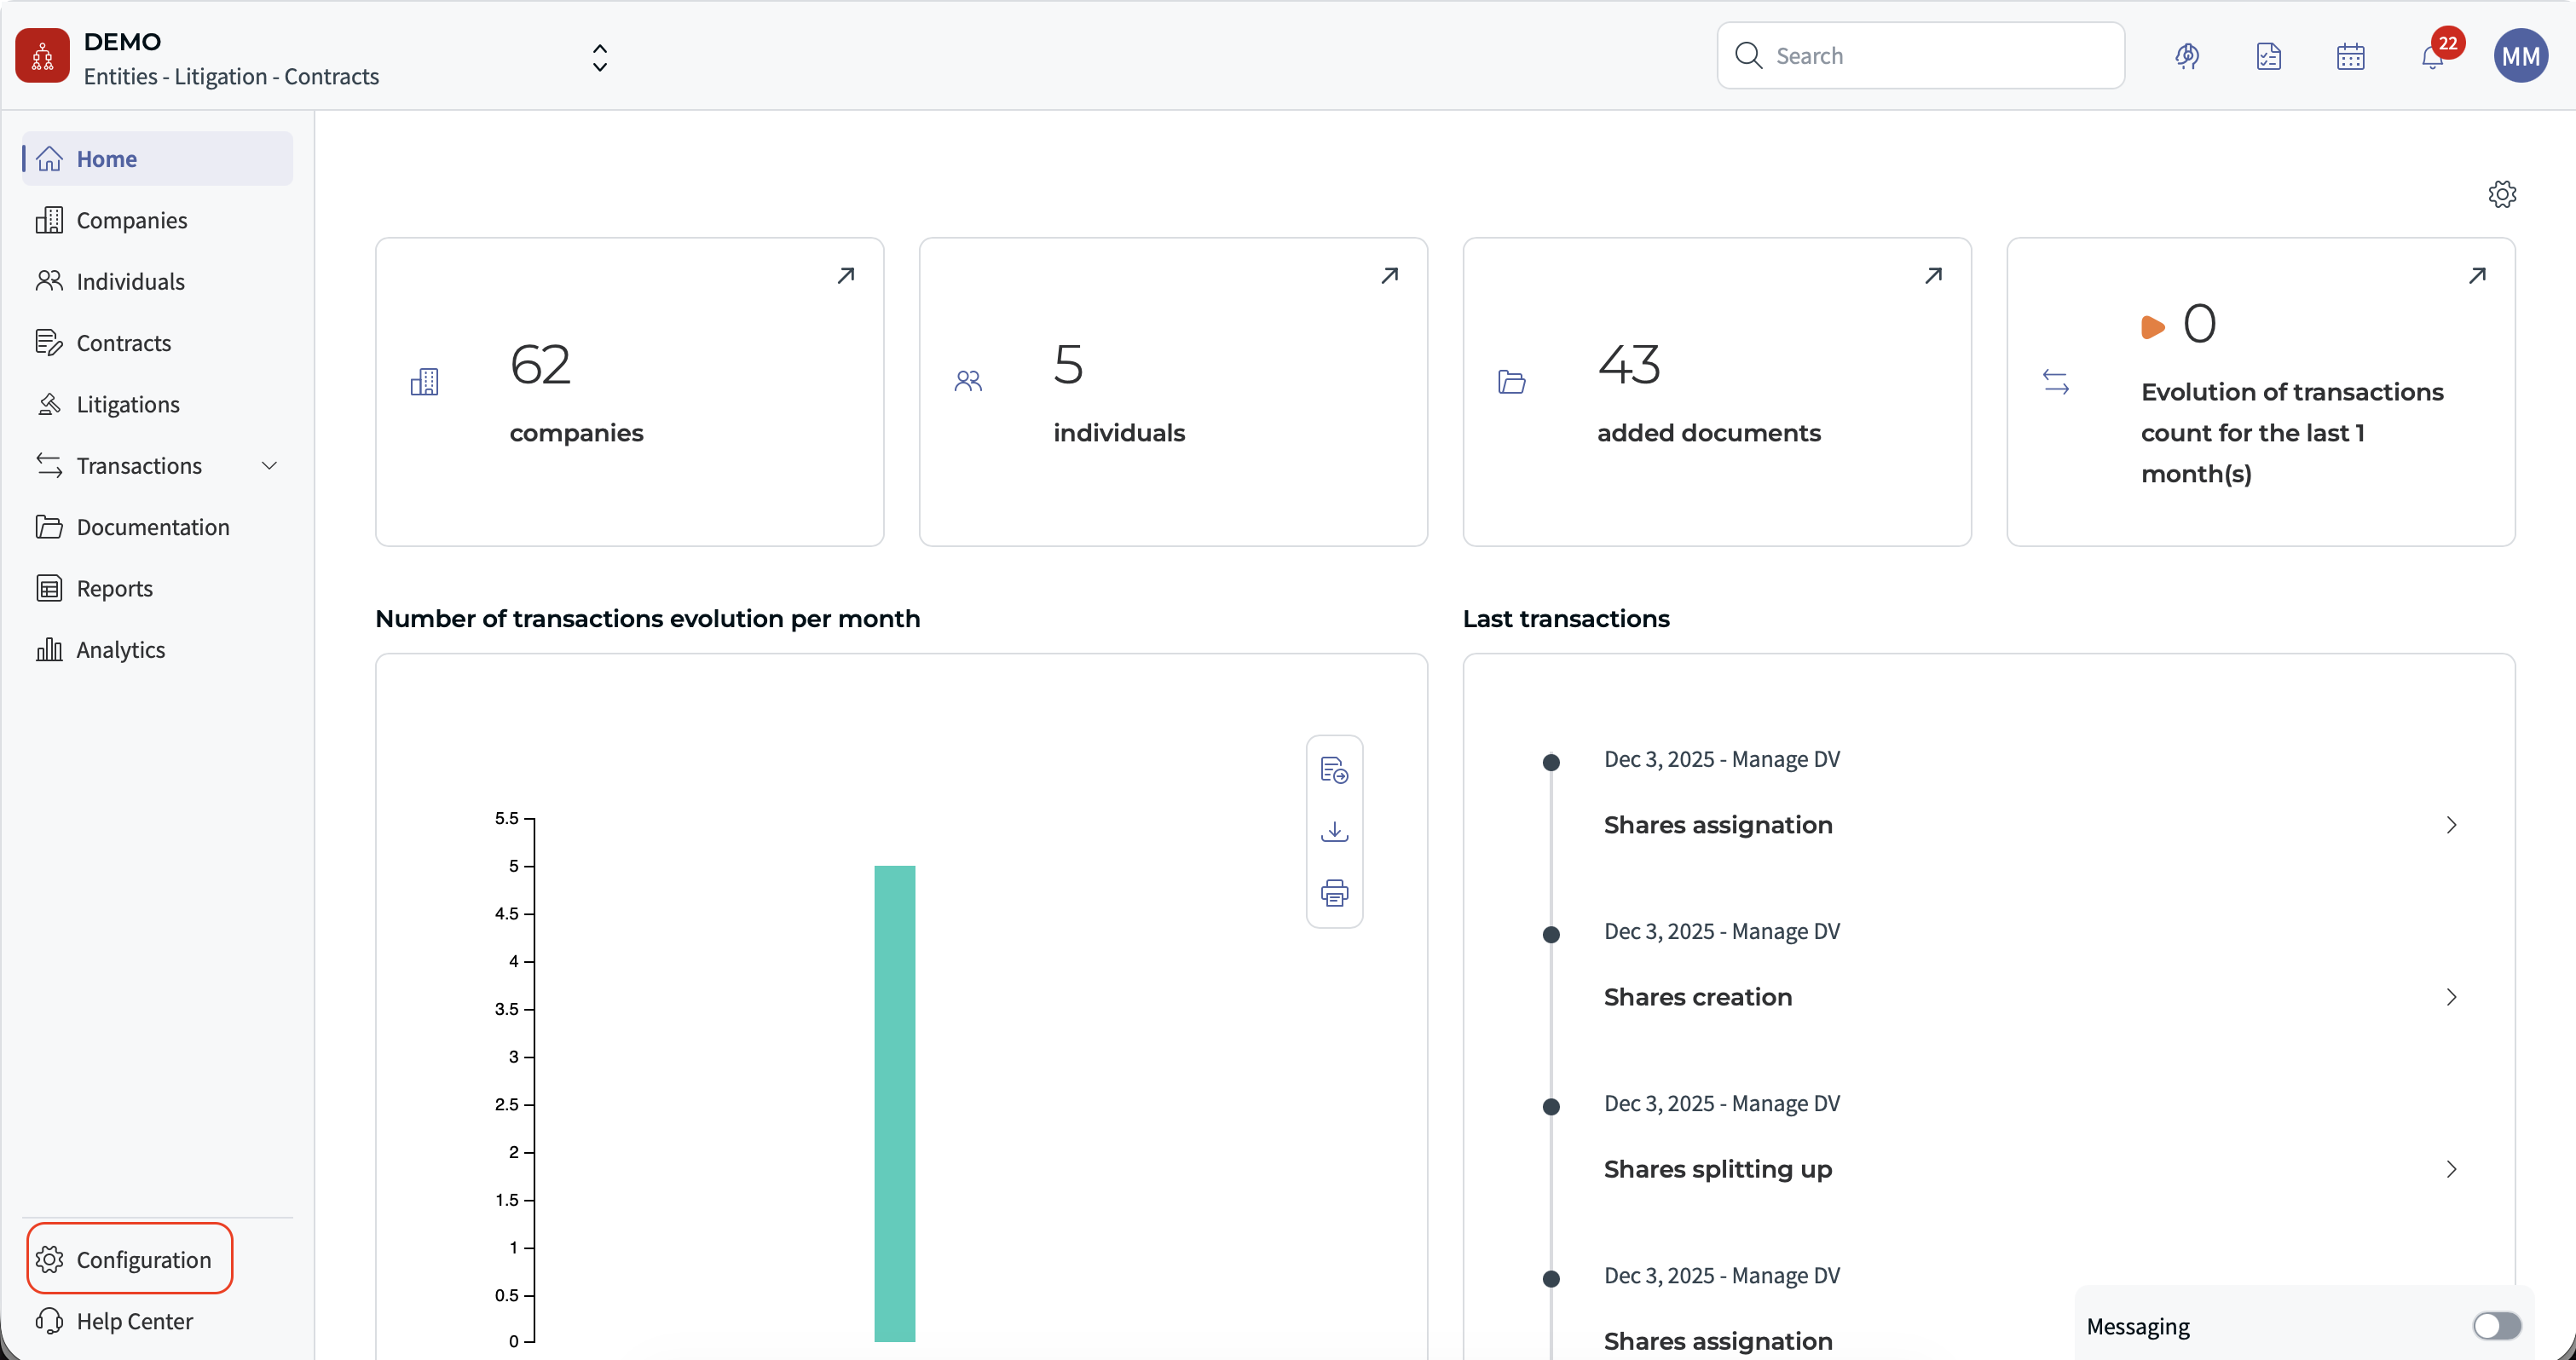Open dashboard settings gear icon
The height and width of the screenshot is (1360, 2576).
click(2502, 194)
